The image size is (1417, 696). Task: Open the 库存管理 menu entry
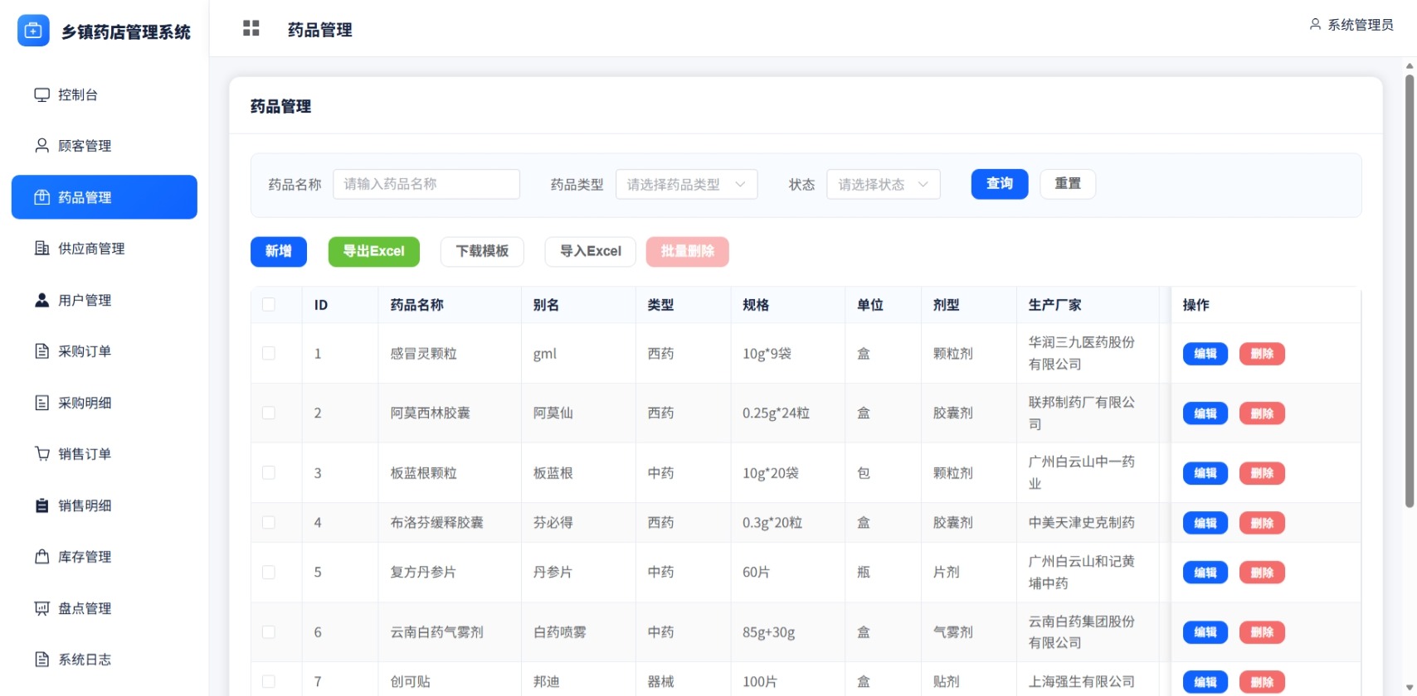[105, 557]
